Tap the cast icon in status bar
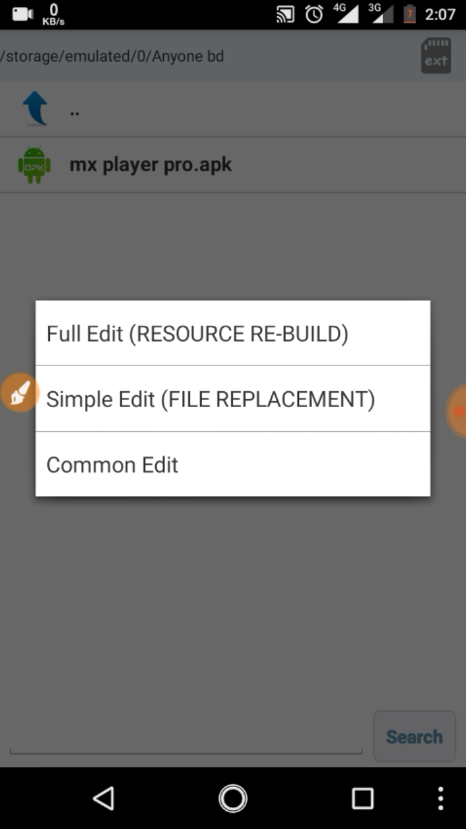This screenshot has width=466, height=829. click(x=285, y=14)
